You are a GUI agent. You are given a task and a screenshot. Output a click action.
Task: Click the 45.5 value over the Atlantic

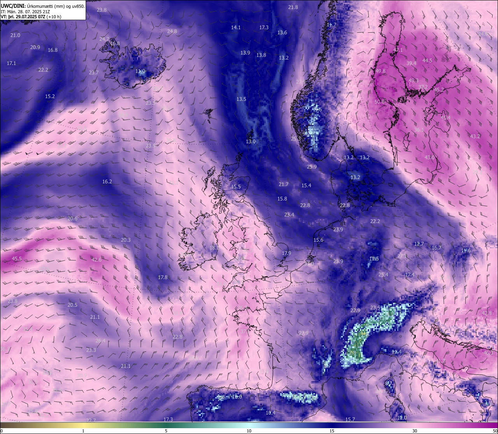point(17,258)
